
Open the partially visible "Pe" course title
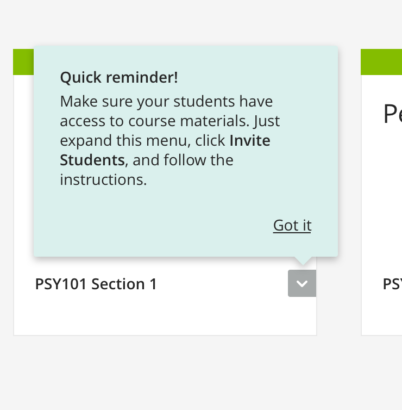coord(392,115)
